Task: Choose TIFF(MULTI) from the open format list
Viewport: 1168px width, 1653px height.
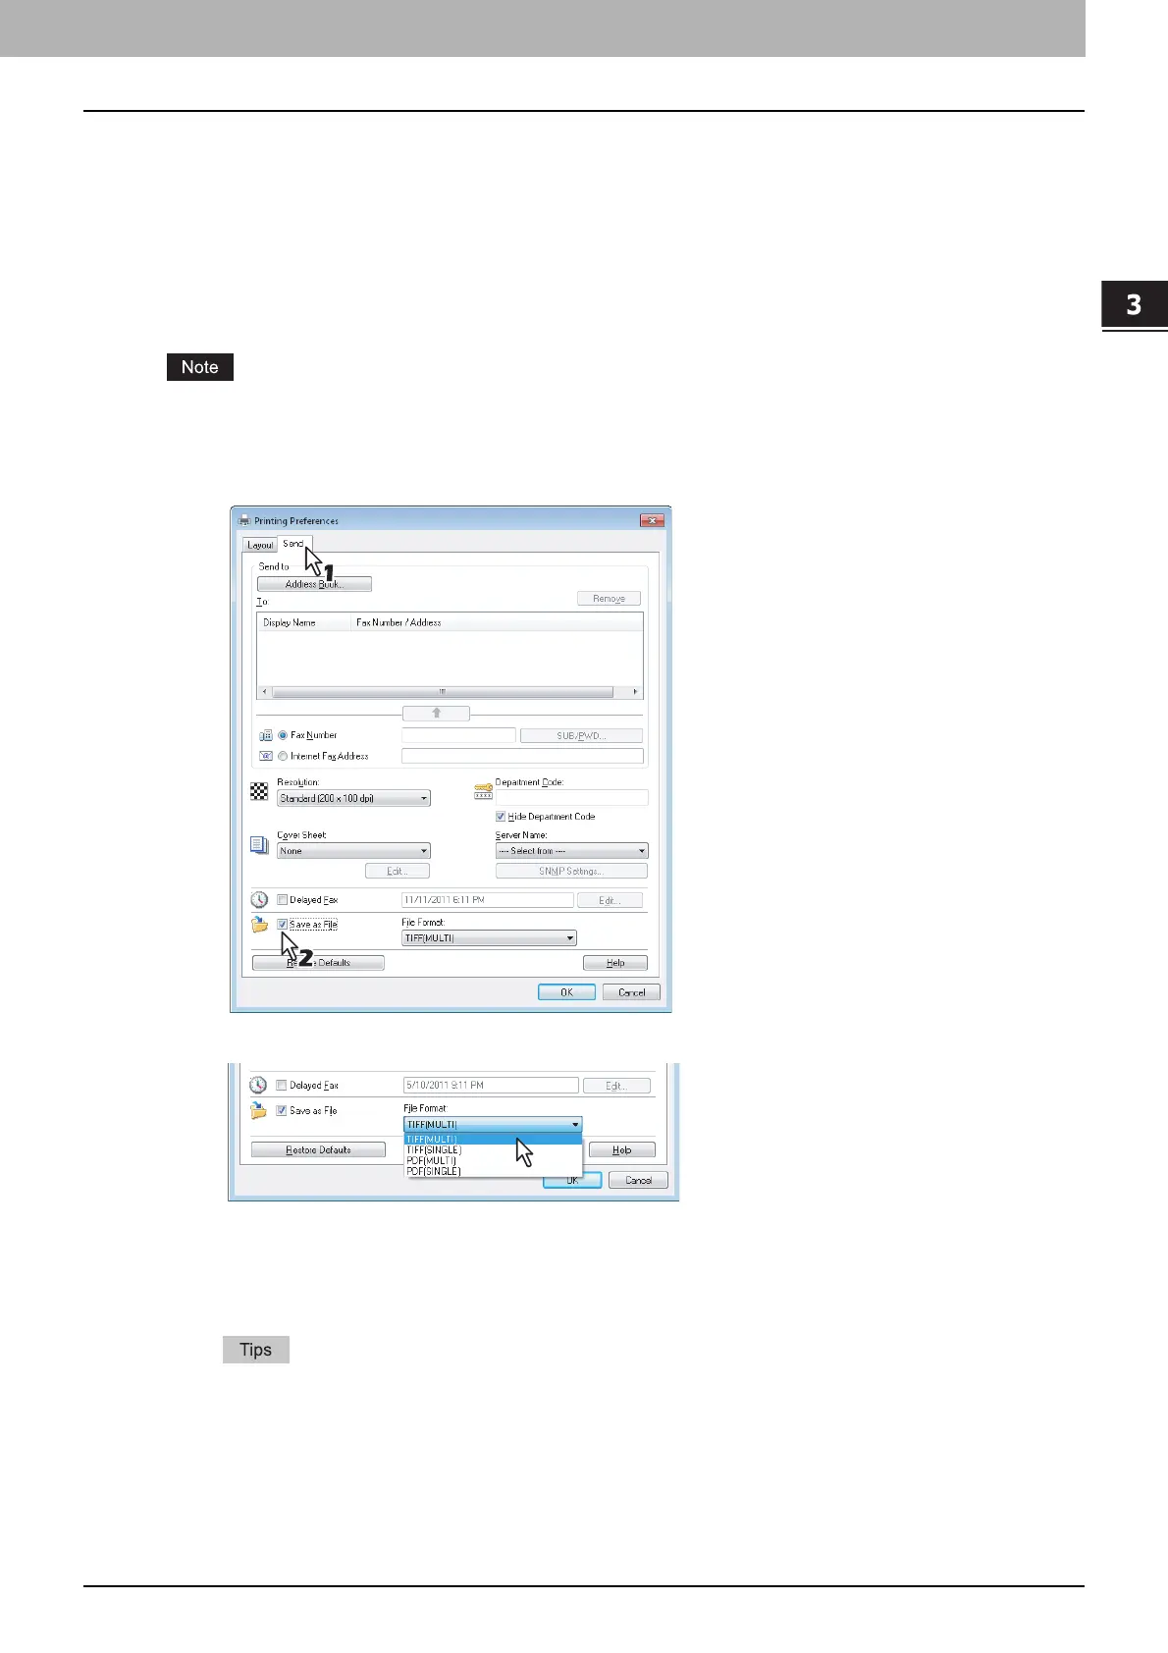Action: tap(493, 1140)
